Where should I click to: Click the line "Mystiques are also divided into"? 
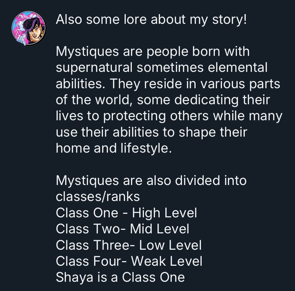point(151,181)
